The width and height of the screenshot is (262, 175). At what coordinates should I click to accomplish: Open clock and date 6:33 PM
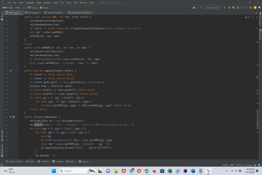[249, 171]
